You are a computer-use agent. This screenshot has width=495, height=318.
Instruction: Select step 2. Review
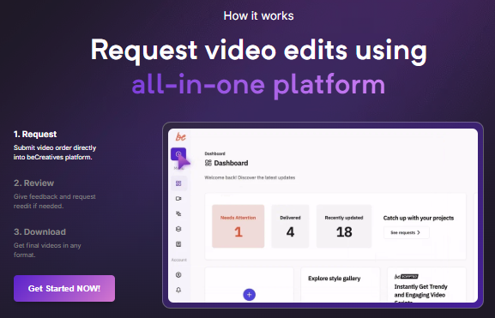coord(33,183)
